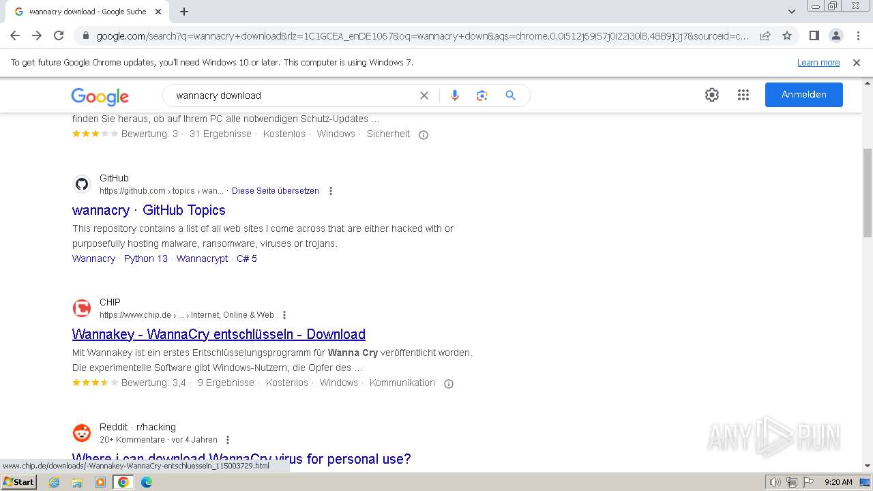Close the wannacry download tab

pyautogui.click(x=158, y=12)
